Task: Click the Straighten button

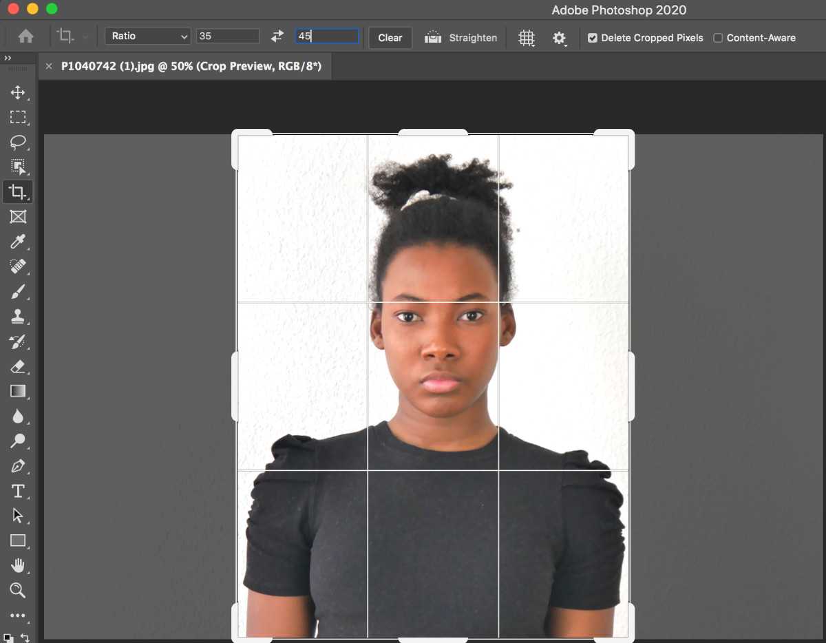Action: click(x=461, y=38)
